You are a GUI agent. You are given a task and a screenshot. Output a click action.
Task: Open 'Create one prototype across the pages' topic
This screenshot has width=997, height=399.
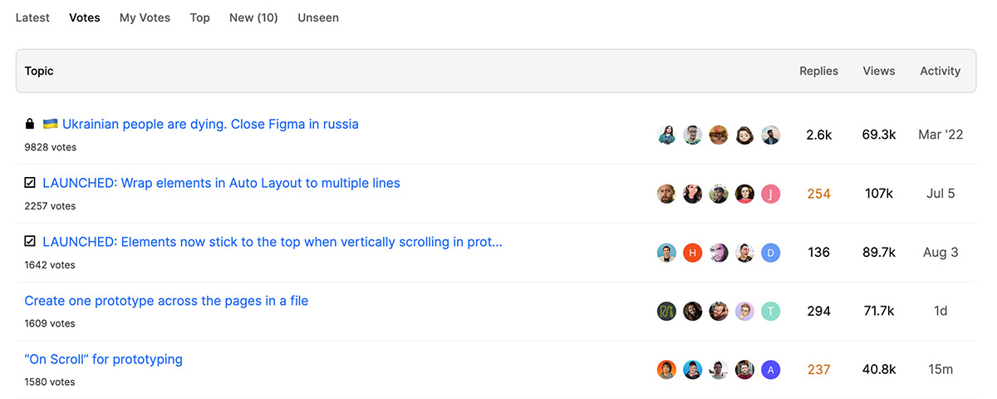click(166, 301)
